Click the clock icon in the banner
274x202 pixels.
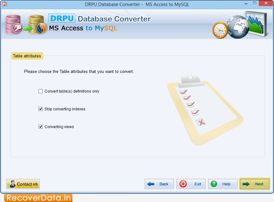(220, 30)
